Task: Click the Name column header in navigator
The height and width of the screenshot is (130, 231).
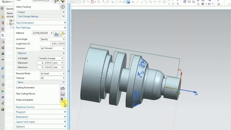Action: tap(10, 13)
